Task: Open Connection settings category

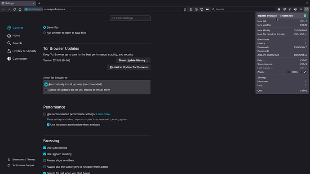Action: 18,59
